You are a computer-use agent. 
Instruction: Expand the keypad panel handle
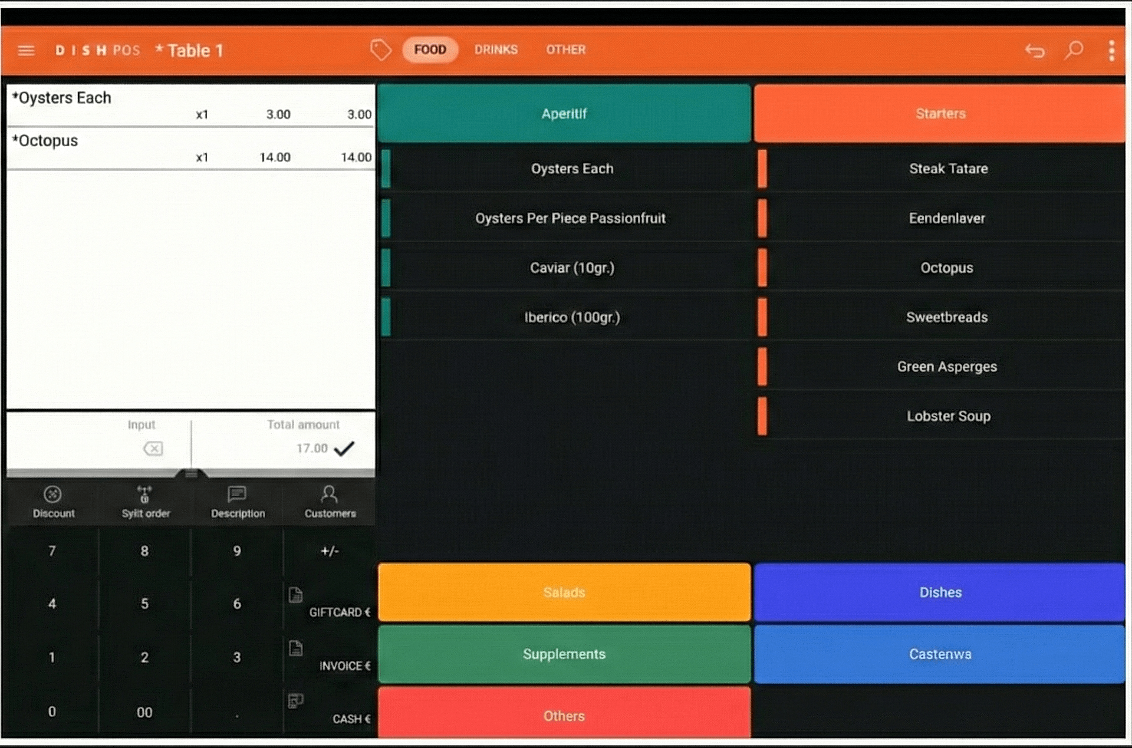click(191, 473)
